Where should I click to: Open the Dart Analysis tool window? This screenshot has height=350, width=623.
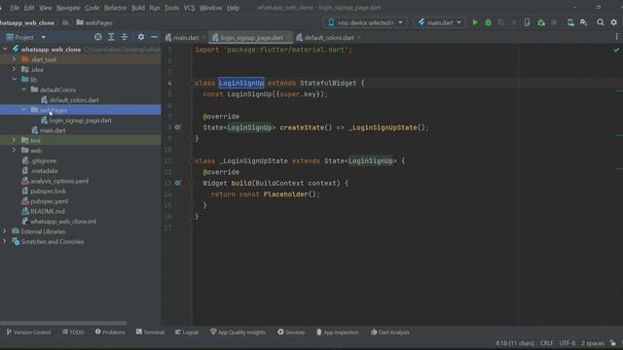pyautogui.click(x=389, y=332)
